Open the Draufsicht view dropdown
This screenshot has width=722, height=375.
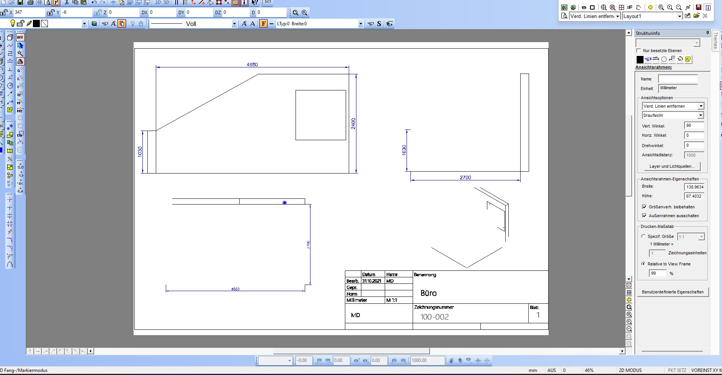point(700,115)
